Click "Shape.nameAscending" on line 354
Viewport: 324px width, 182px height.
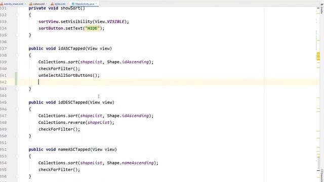[x=131, y=163]
